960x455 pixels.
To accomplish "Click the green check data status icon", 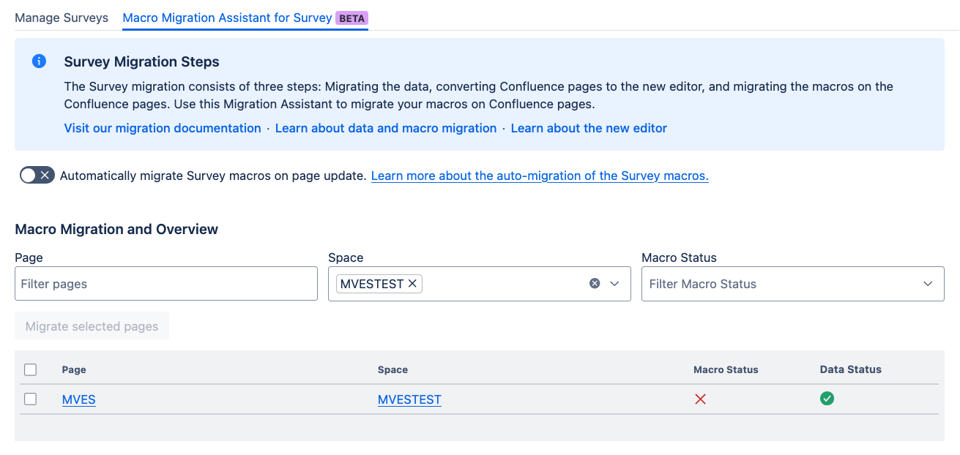I will pos(827,399).
